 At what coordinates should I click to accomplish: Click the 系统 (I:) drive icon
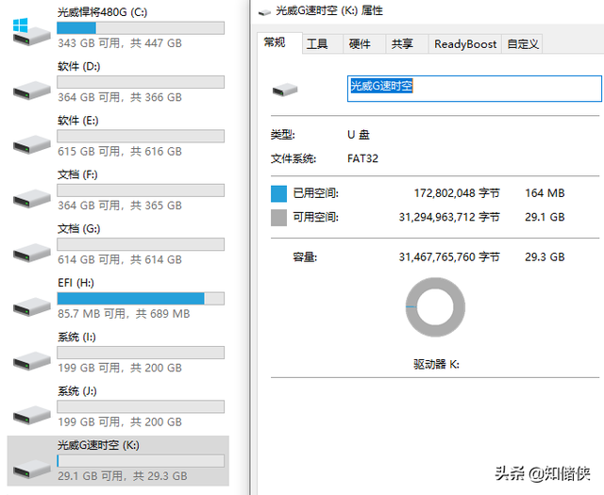(31, 356)
